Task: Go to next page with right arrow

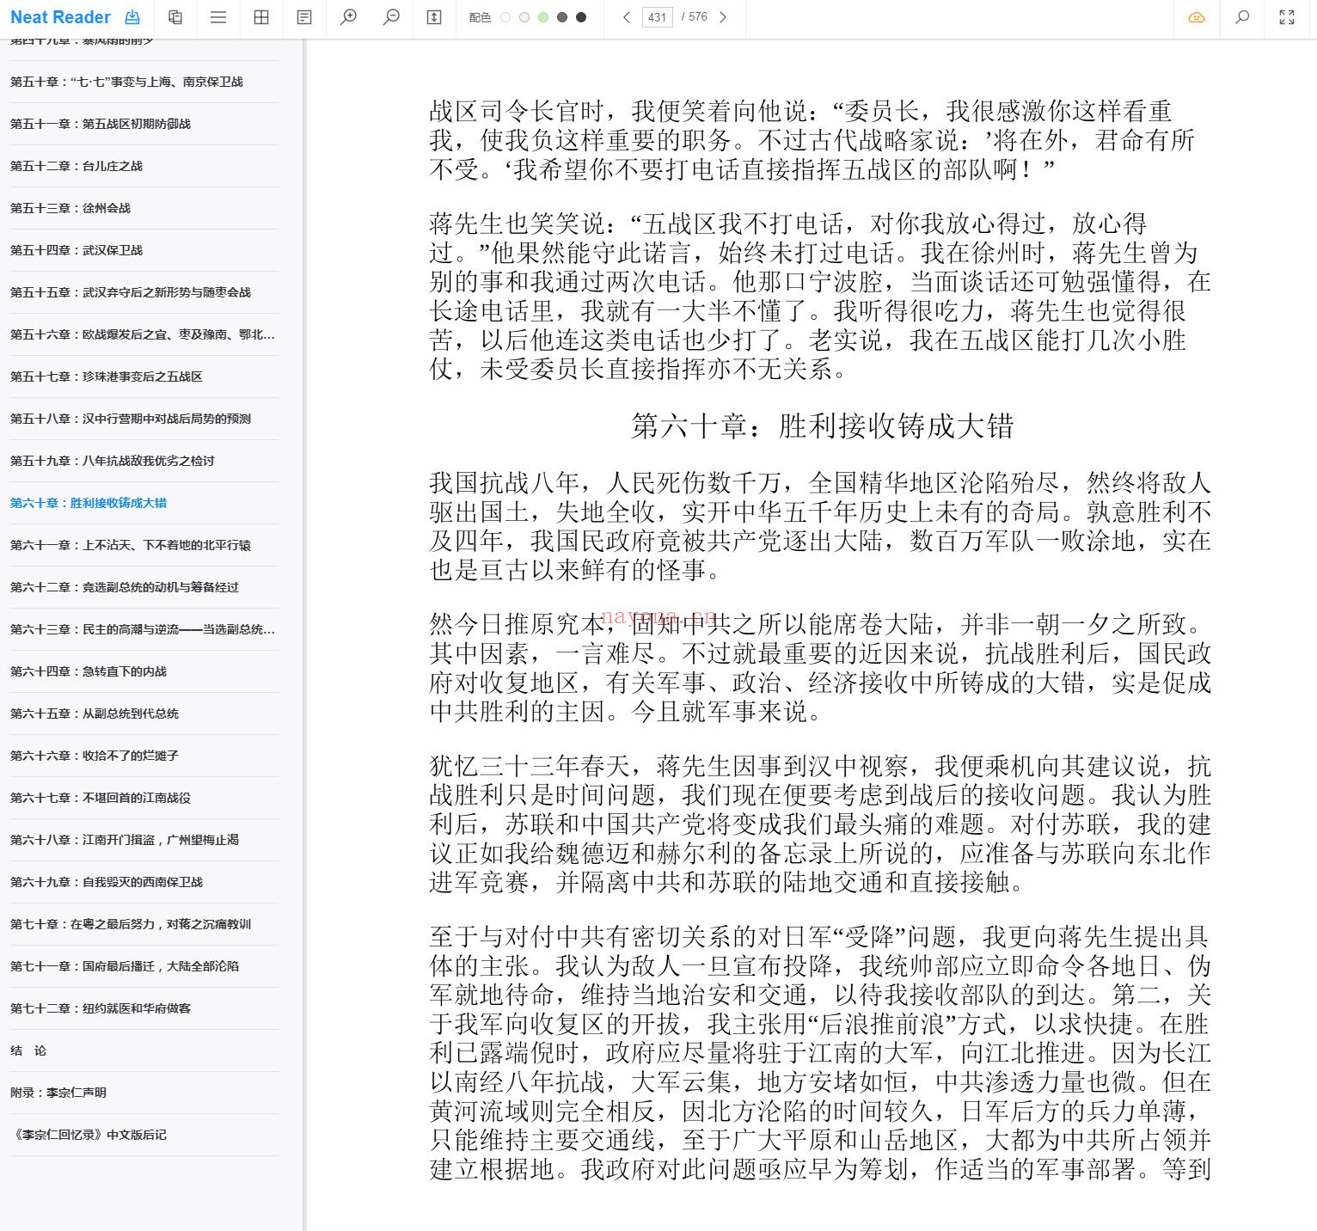Action: coord(723,17)
